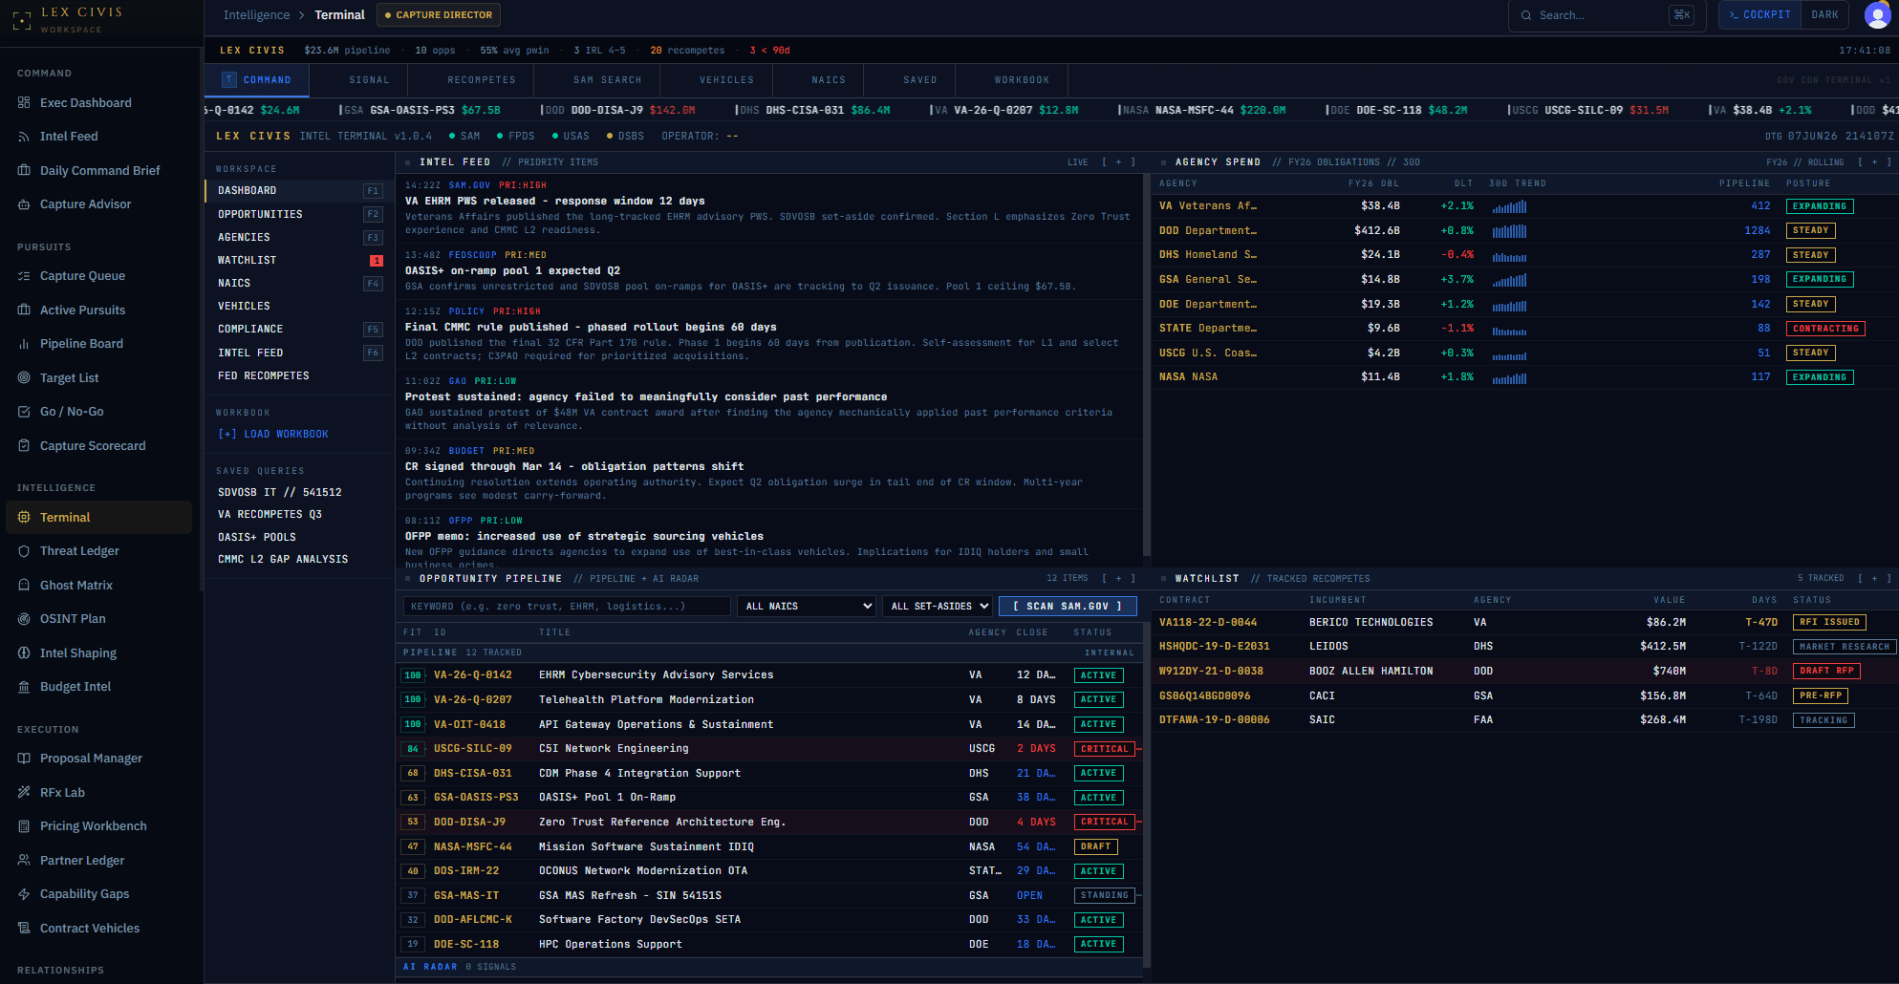Click the pipeline KEYWORD input field
Screen dimensions: 1899x984
coord(567,607)
